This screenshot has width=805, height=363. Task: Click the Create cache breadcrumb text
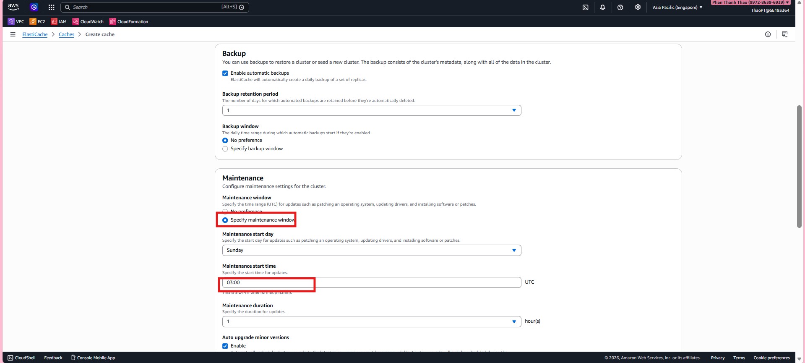(100, 34)
